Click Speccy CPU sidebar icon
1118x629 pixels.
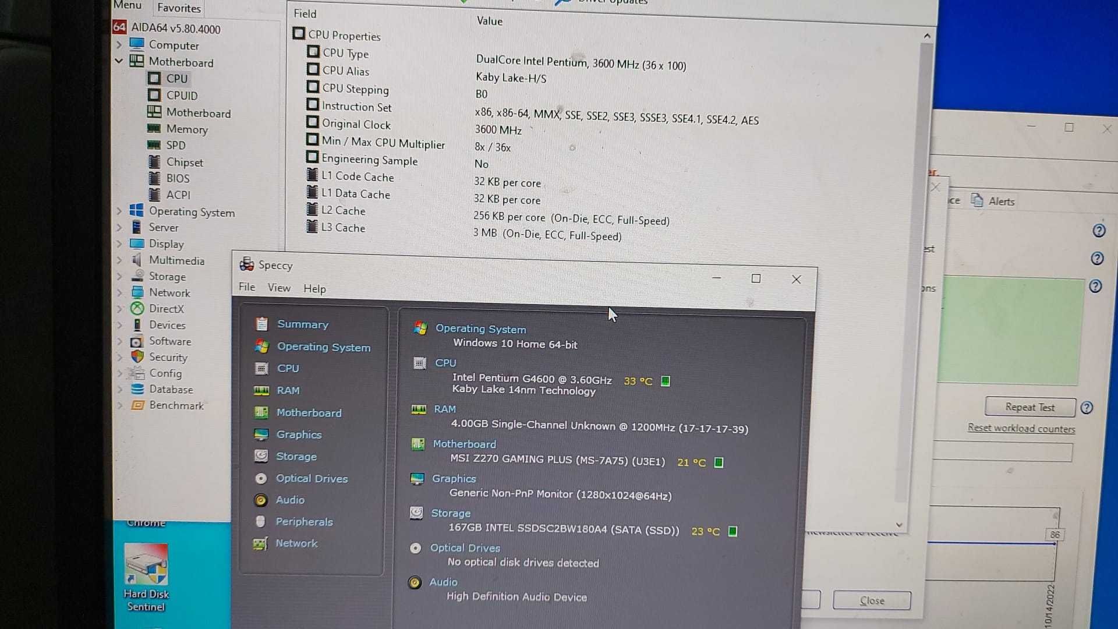pos(261,369)
